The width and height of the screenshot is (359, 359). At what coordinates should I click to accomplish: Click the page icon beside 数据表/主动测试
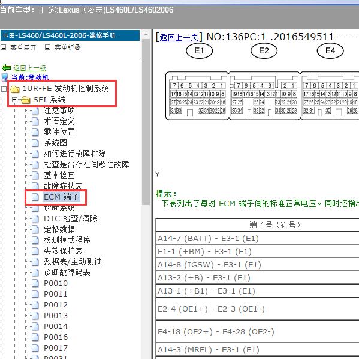coord(35,261)
